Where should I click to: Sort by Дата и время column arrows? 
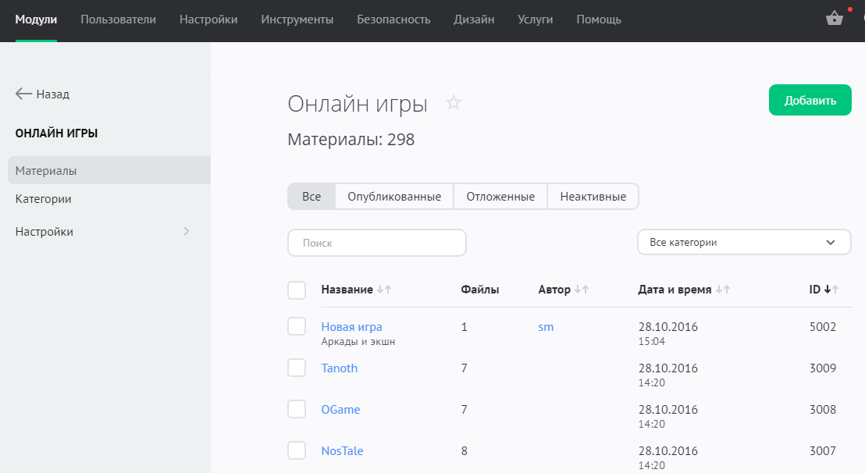723,290
